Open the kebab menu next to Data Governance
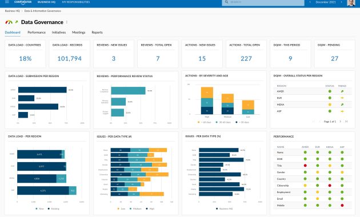 point(67,22)
